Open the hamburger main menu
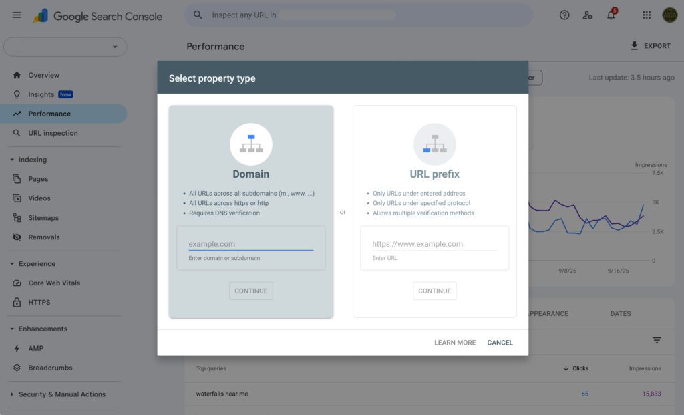The image size is (684, 415). coord(17,15)
